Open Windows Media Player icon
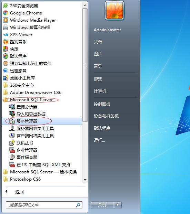Viewport: 190px width, 214px height. pos(6,20)
